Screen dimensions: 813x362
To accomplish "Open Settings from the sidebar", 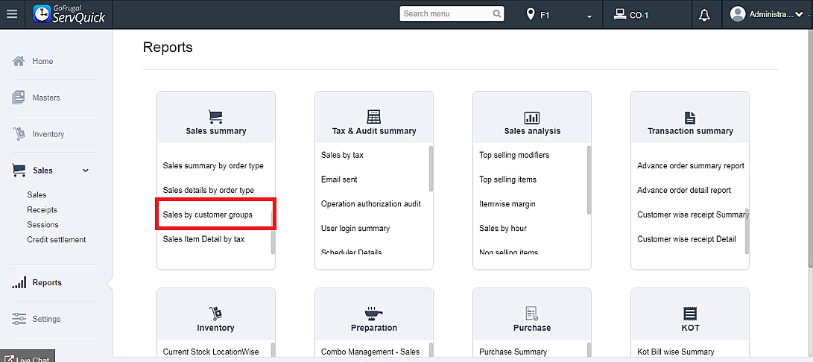I will 46,319.
